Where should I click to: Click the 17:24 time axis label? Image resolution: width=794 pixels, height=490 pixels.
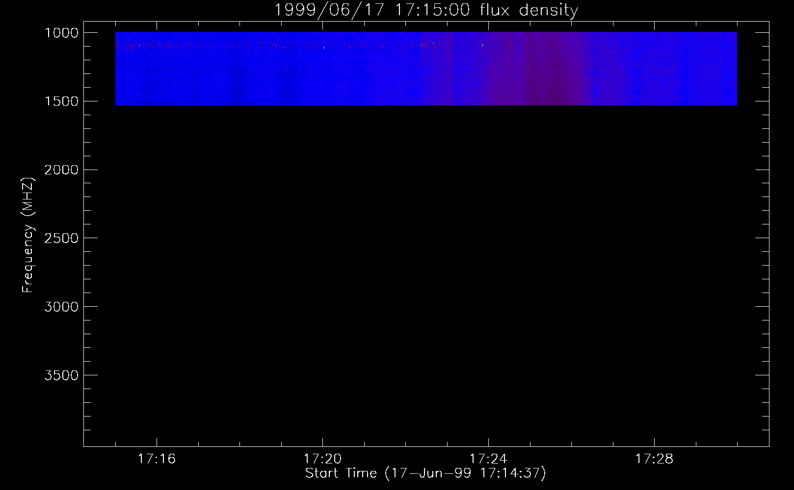(x=488, y=459)
